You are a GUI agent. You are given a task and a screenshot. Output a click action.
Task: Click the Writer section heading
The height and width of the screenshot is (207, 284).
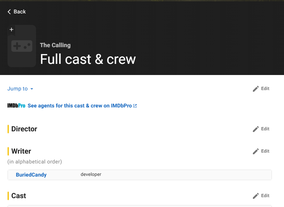[21, 151]
